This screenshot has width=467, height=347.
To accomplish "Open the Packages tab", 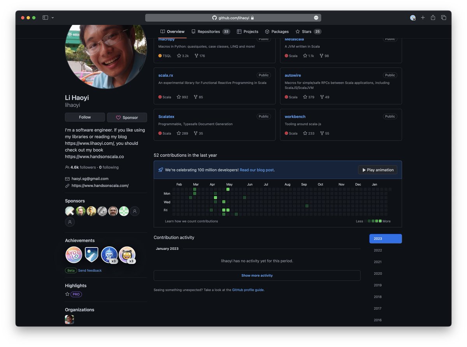I will click(277, 32).
